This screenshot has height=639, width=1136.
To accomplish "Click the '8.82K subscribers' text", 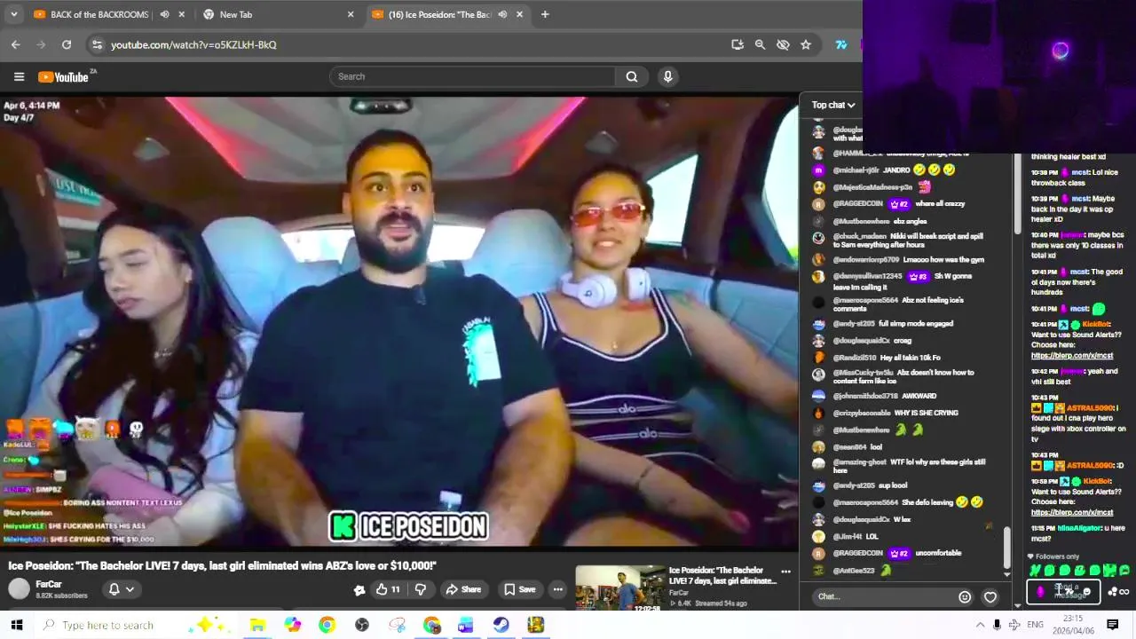I will click(61, 596).
